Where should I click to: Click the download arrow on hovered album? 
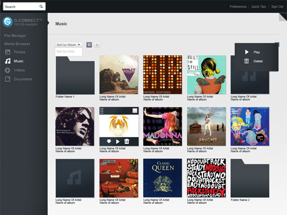[x=109, y=141]
